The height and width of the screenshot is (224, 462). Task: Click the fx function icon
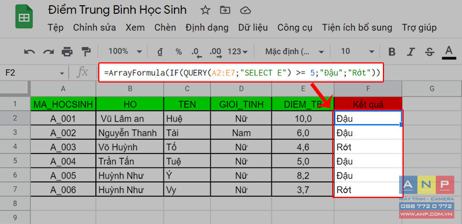pyautogui.click(x=83, y=73)
